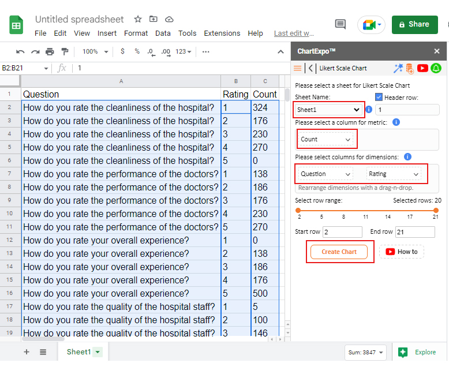The width and height of the screenshot is (449, 374).
Task: Open the Sheet1 tab options arrow
Action: [x=98, y=351]
